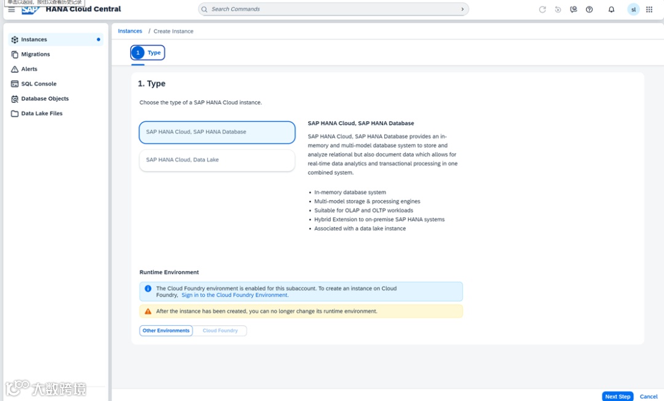This screenshot has width=664, height=401.
Task: Click HANA Cloud Central title
Action: coord(83,9)
